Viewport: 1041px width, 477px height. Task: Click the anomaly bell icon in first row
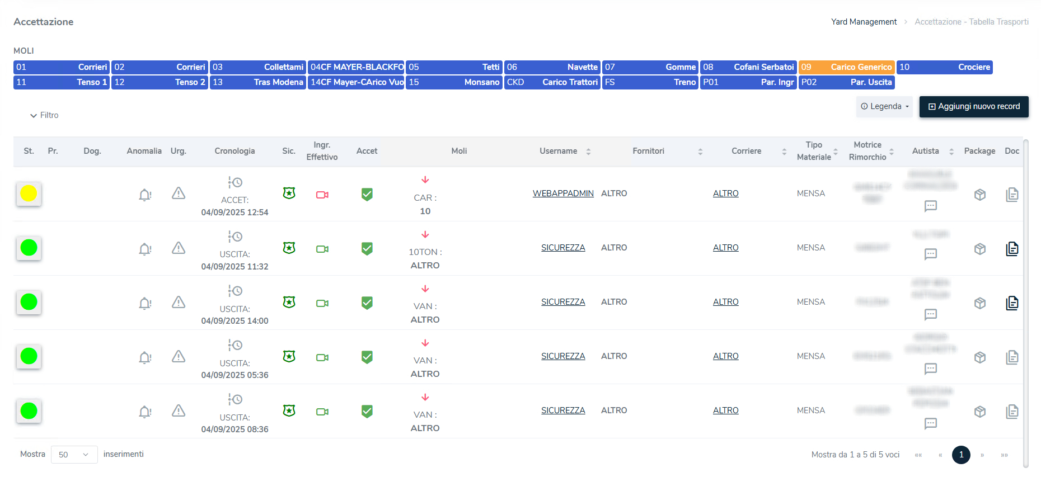click(145, 195)
